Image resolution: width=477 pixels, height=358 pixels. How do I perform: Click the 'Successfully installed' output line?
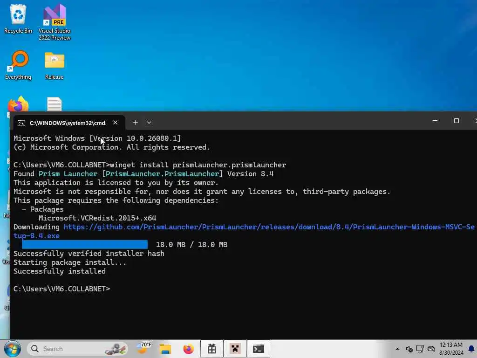60,271
